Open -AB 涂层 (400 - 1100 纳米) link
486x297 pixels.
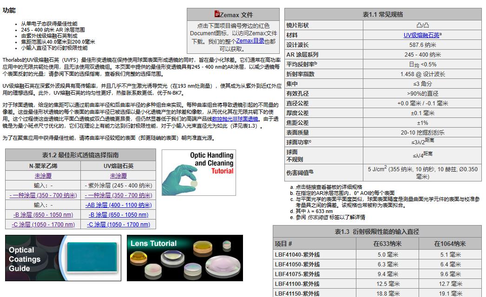pyautogui.click(x=118, y=205)
